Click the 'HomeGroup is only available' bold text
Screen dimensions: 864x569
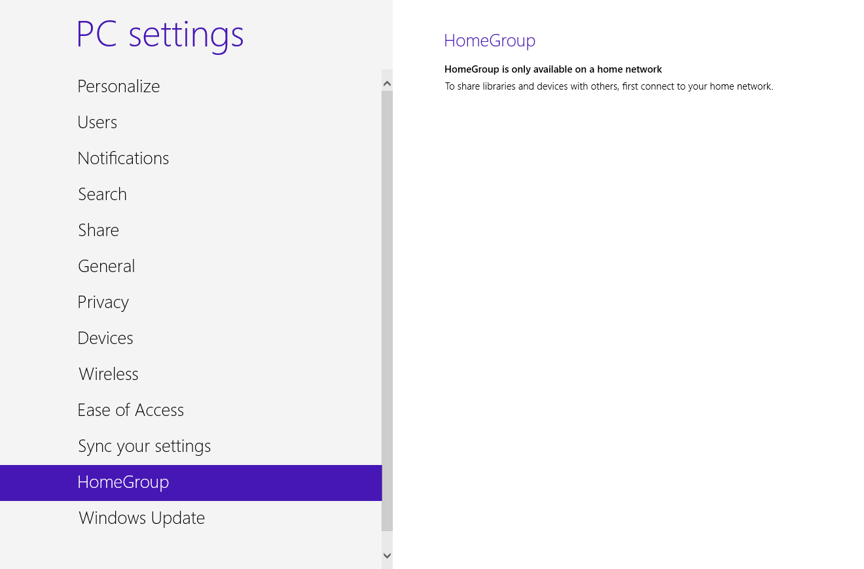coord(553,69)
